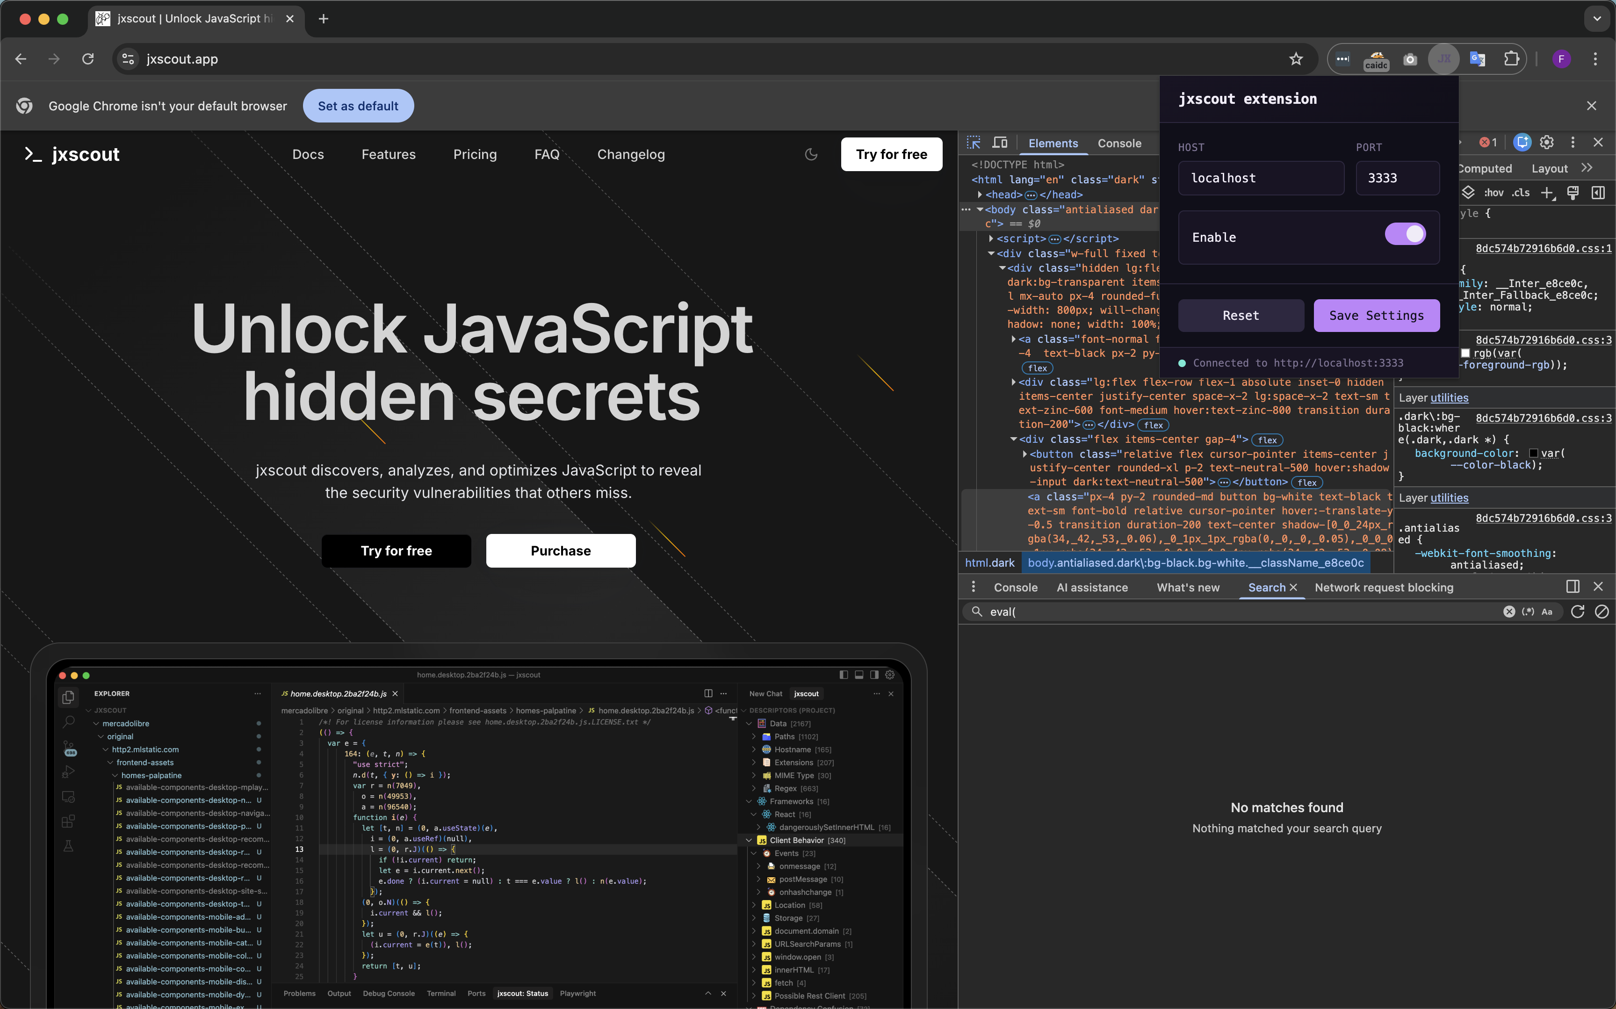Open DevTools settings gear

pos(1547,142)
